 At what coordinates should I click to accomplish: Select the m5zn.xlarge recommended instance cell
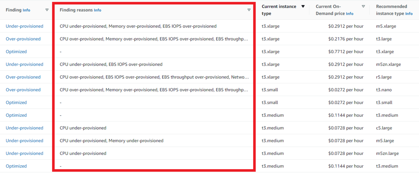388,64
